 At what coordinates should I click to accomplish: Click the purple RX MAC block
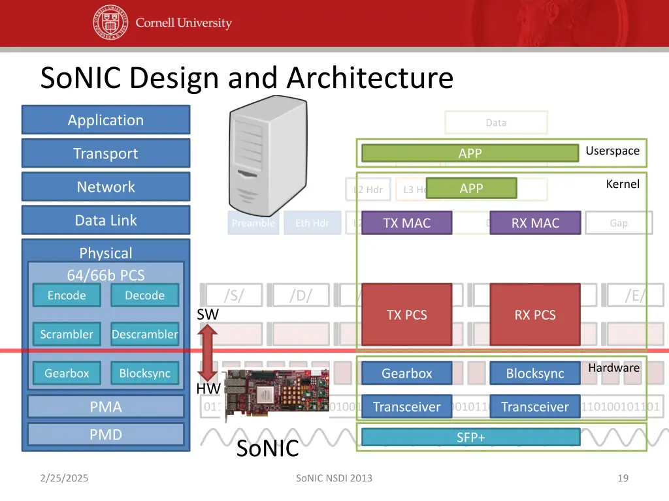pyautogui.click(x=535, y=223)
